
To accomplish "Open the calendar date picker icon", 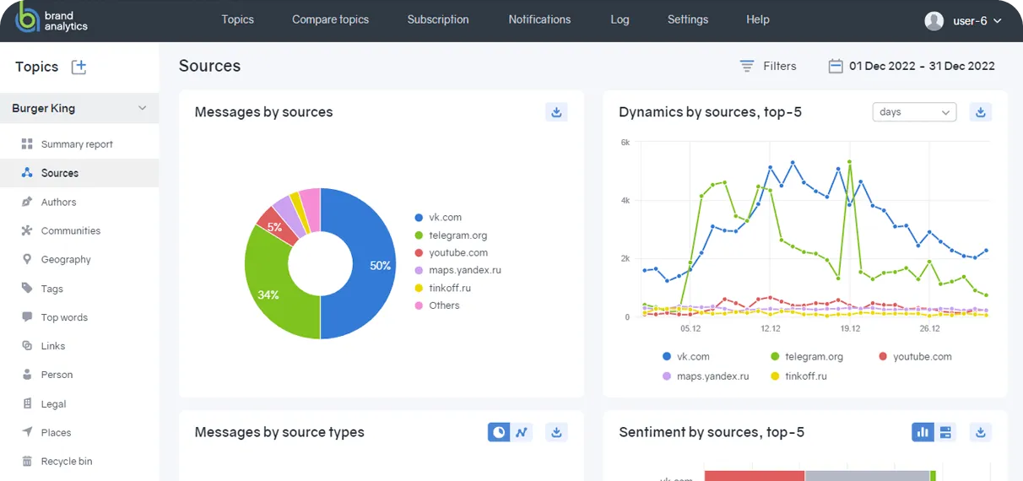I will [x=836, y=66].
